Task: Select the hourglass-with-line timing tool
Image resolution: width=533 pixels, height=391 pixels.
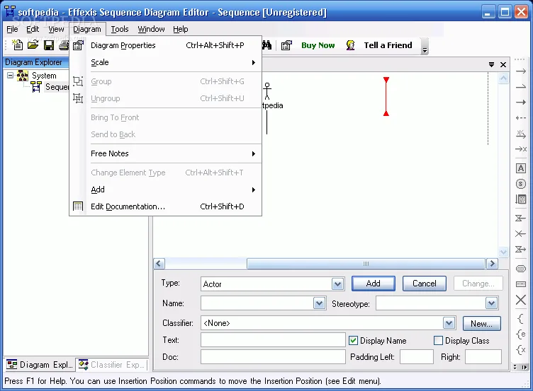Action: pyautogui.click(x=521, y=218)
